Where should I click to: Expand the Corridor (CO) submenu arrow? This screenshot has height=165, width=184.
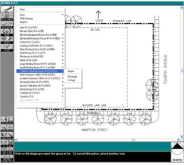point(63,96)
